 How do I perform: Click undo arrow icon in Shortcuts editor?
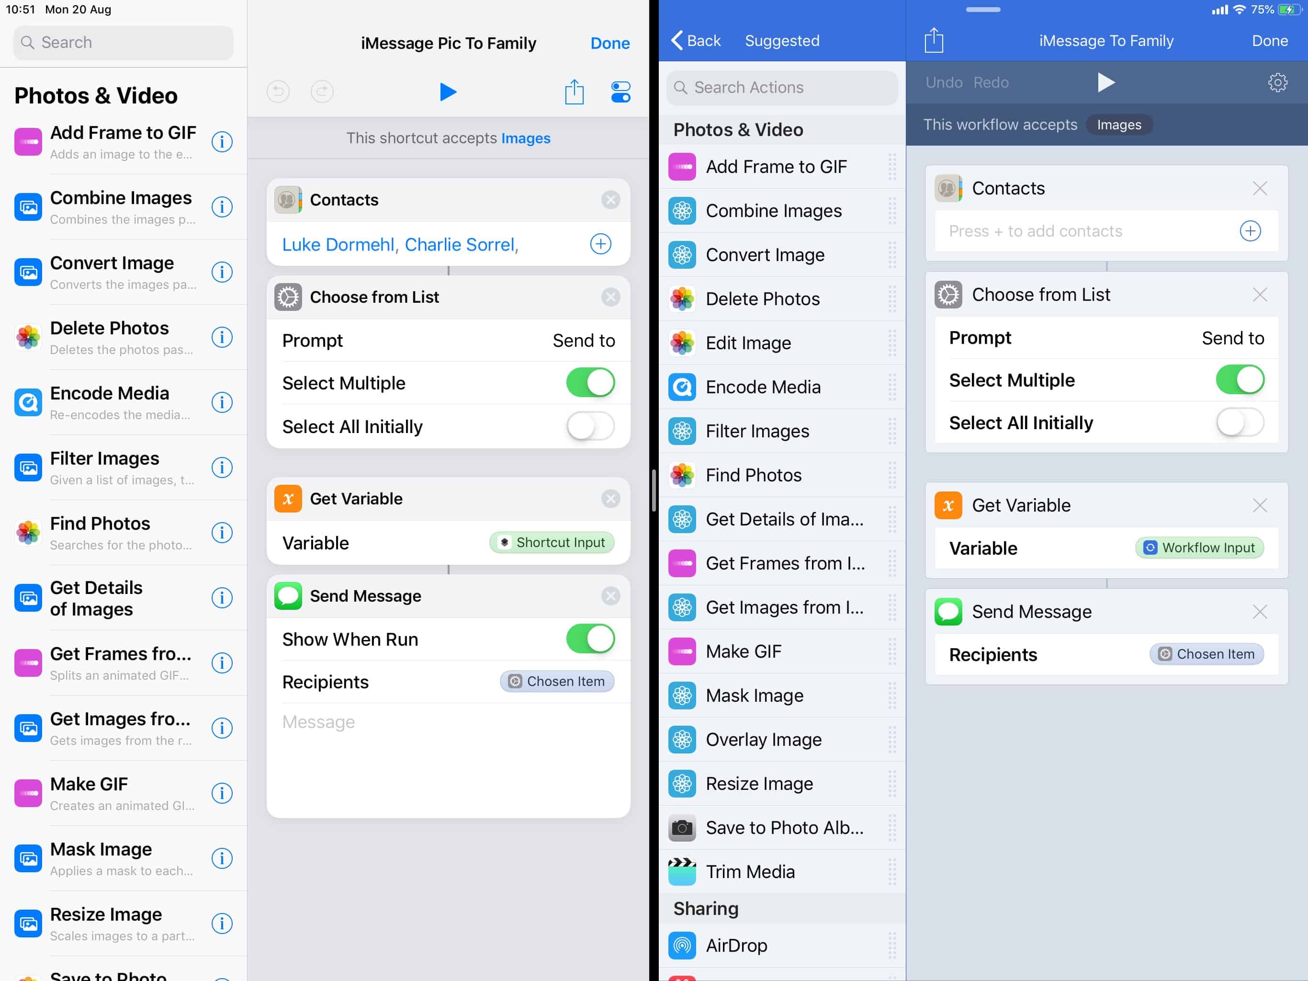[x=278, y=91]
